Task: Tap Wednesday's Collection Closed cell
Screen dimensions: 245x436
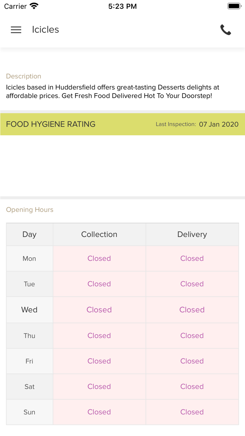Action: [99, 310]
